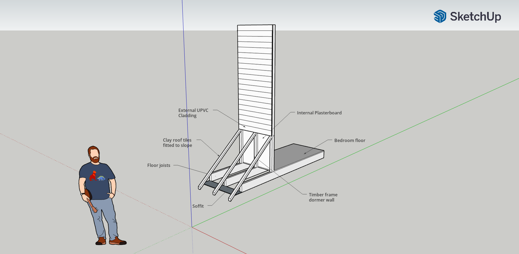Click the SketchUp logo icon
The image size is (519, 254).
click(440, 16)
